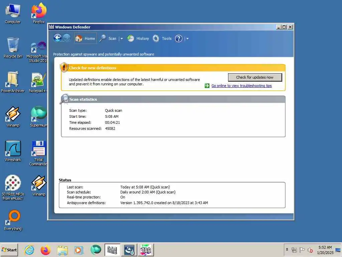Open the Computer desktop icon
Viewport: 342px width, 257px height.
[x=13, y=13]
